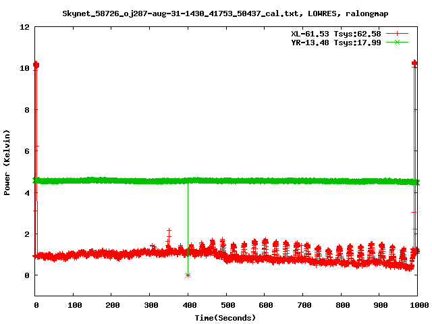Click the Power (Kelvin) y-axis label

[x=7, y=163]
